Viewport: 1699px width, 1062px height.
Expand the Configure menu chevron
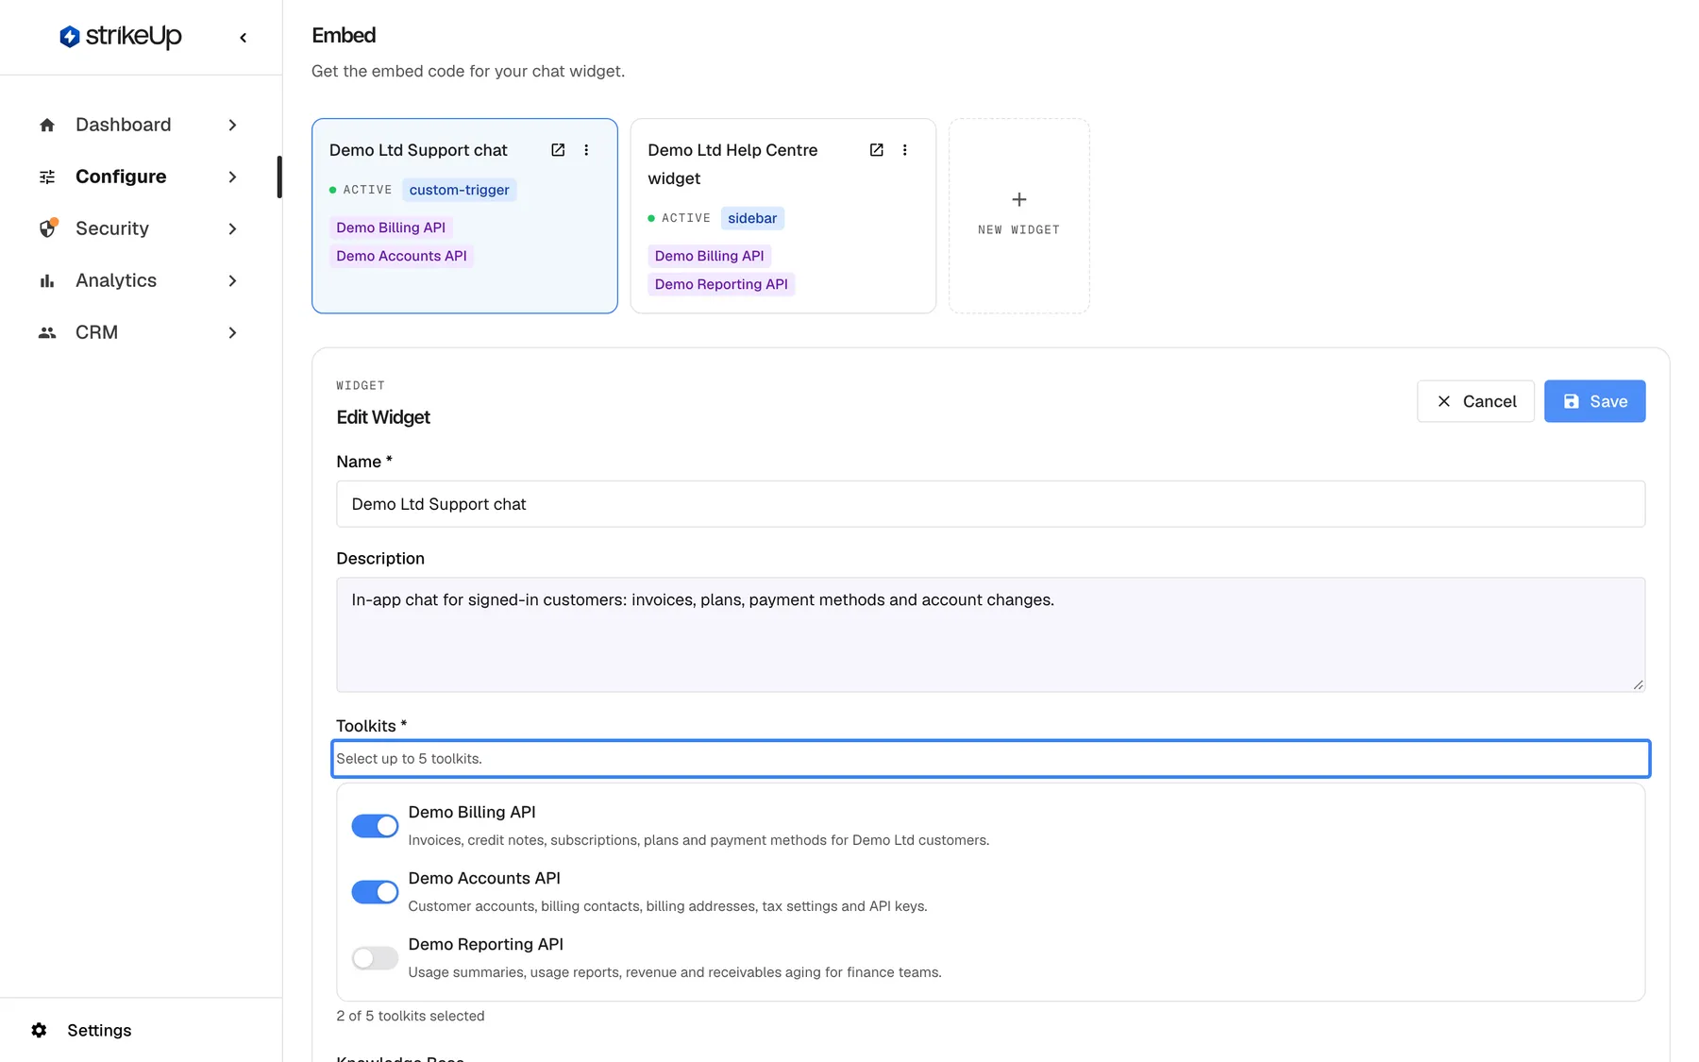pos(232,177)
